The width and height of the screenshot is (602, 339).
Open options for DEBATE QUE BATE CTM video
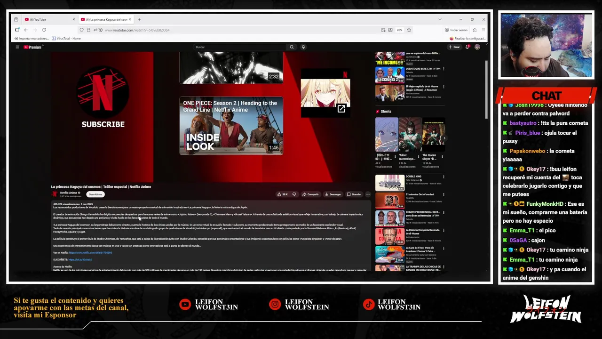[444, 69]
